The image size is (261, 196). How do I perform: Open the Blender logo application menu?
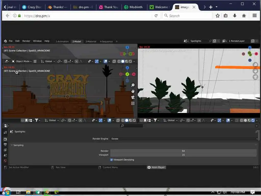tap(6, 41)
